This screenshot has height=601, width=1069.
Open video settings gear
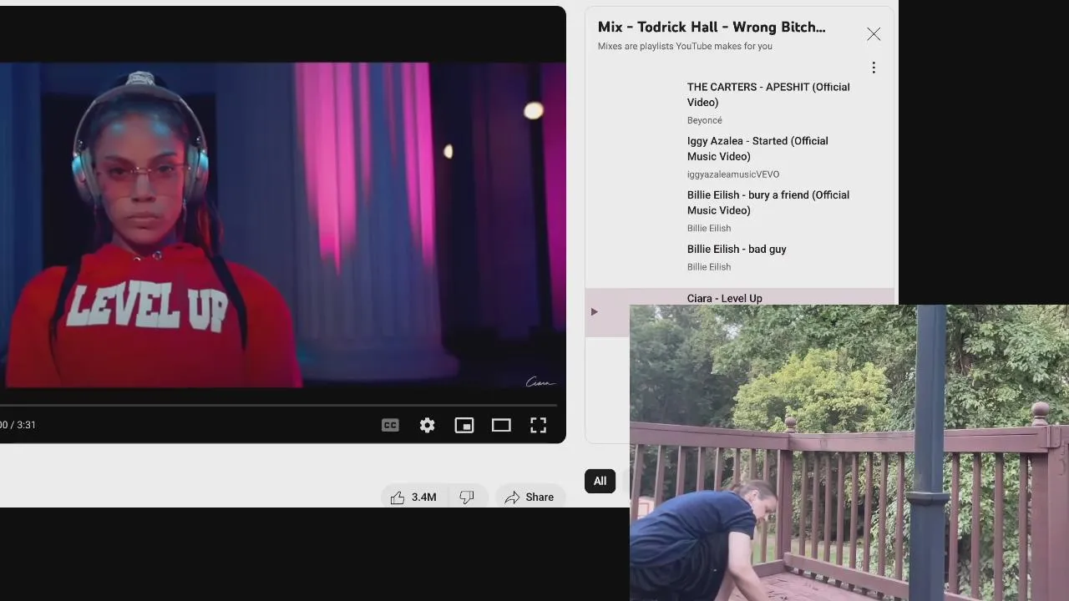(x=427, y=425)
